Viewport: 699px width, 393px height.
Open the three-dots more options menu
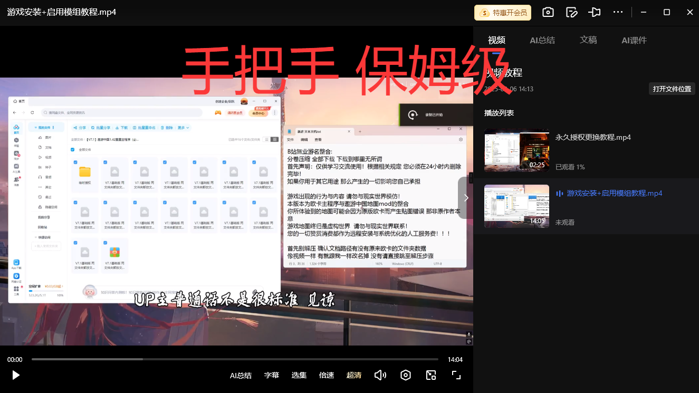coord(618,12)
